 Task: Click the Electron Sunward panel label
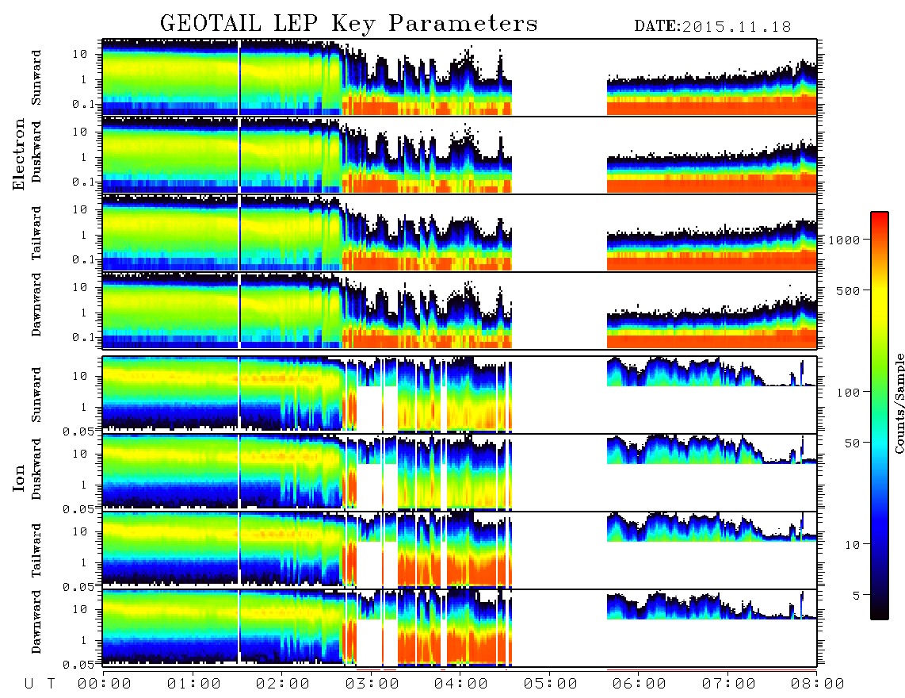pyautogui.click(x=36, y=78)
